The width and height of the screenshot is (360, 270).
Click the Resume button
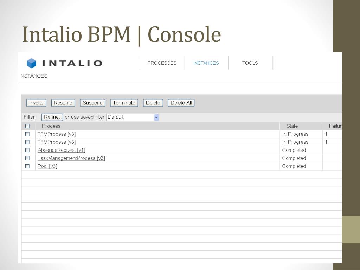tap(63, 103)
